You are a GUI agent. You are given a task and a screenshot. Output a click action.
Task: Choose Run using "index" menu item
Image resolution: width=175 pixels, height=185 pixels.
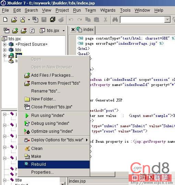tap(54, 116)
